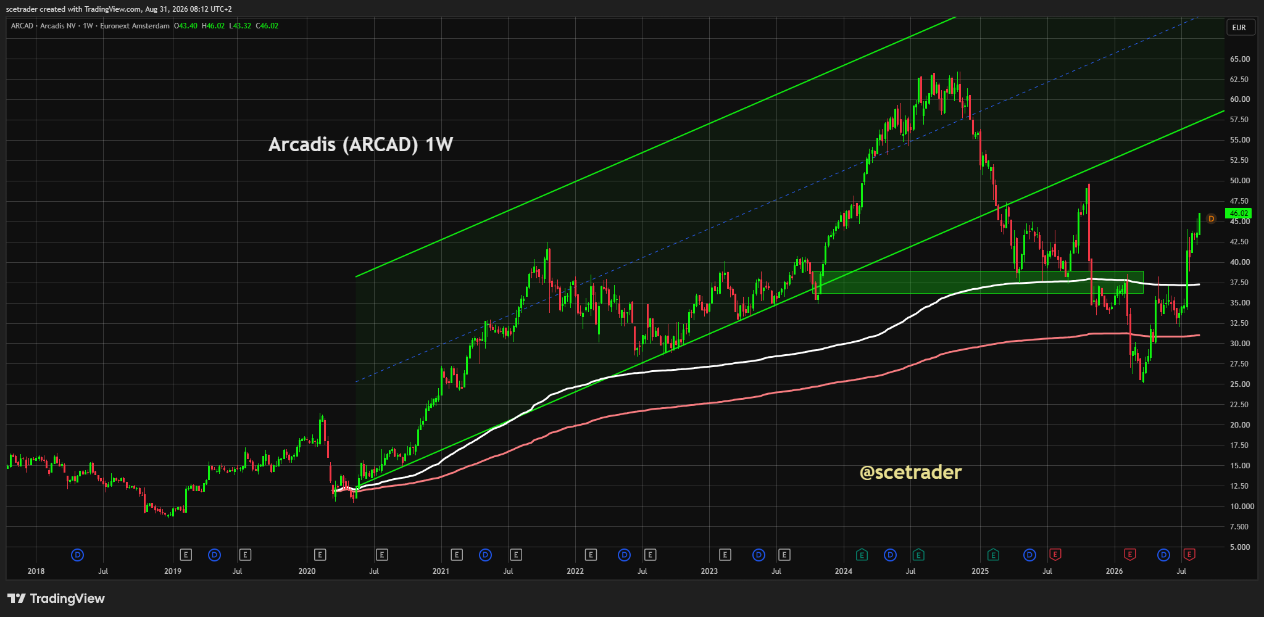1264x617 pixels.
Task: Select the green support zone rectangle
Action: point(978,282)
